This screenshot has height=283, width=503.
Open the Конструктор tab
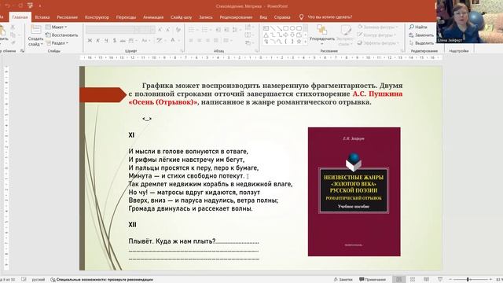97,17
